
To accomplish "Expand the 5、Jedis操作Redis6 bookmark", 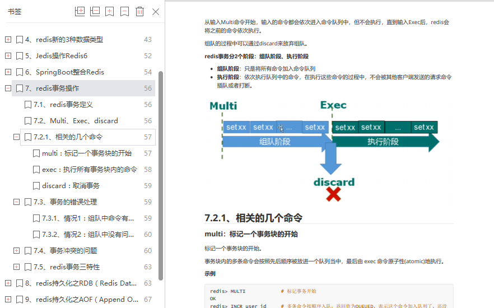I will coord(8,56).
